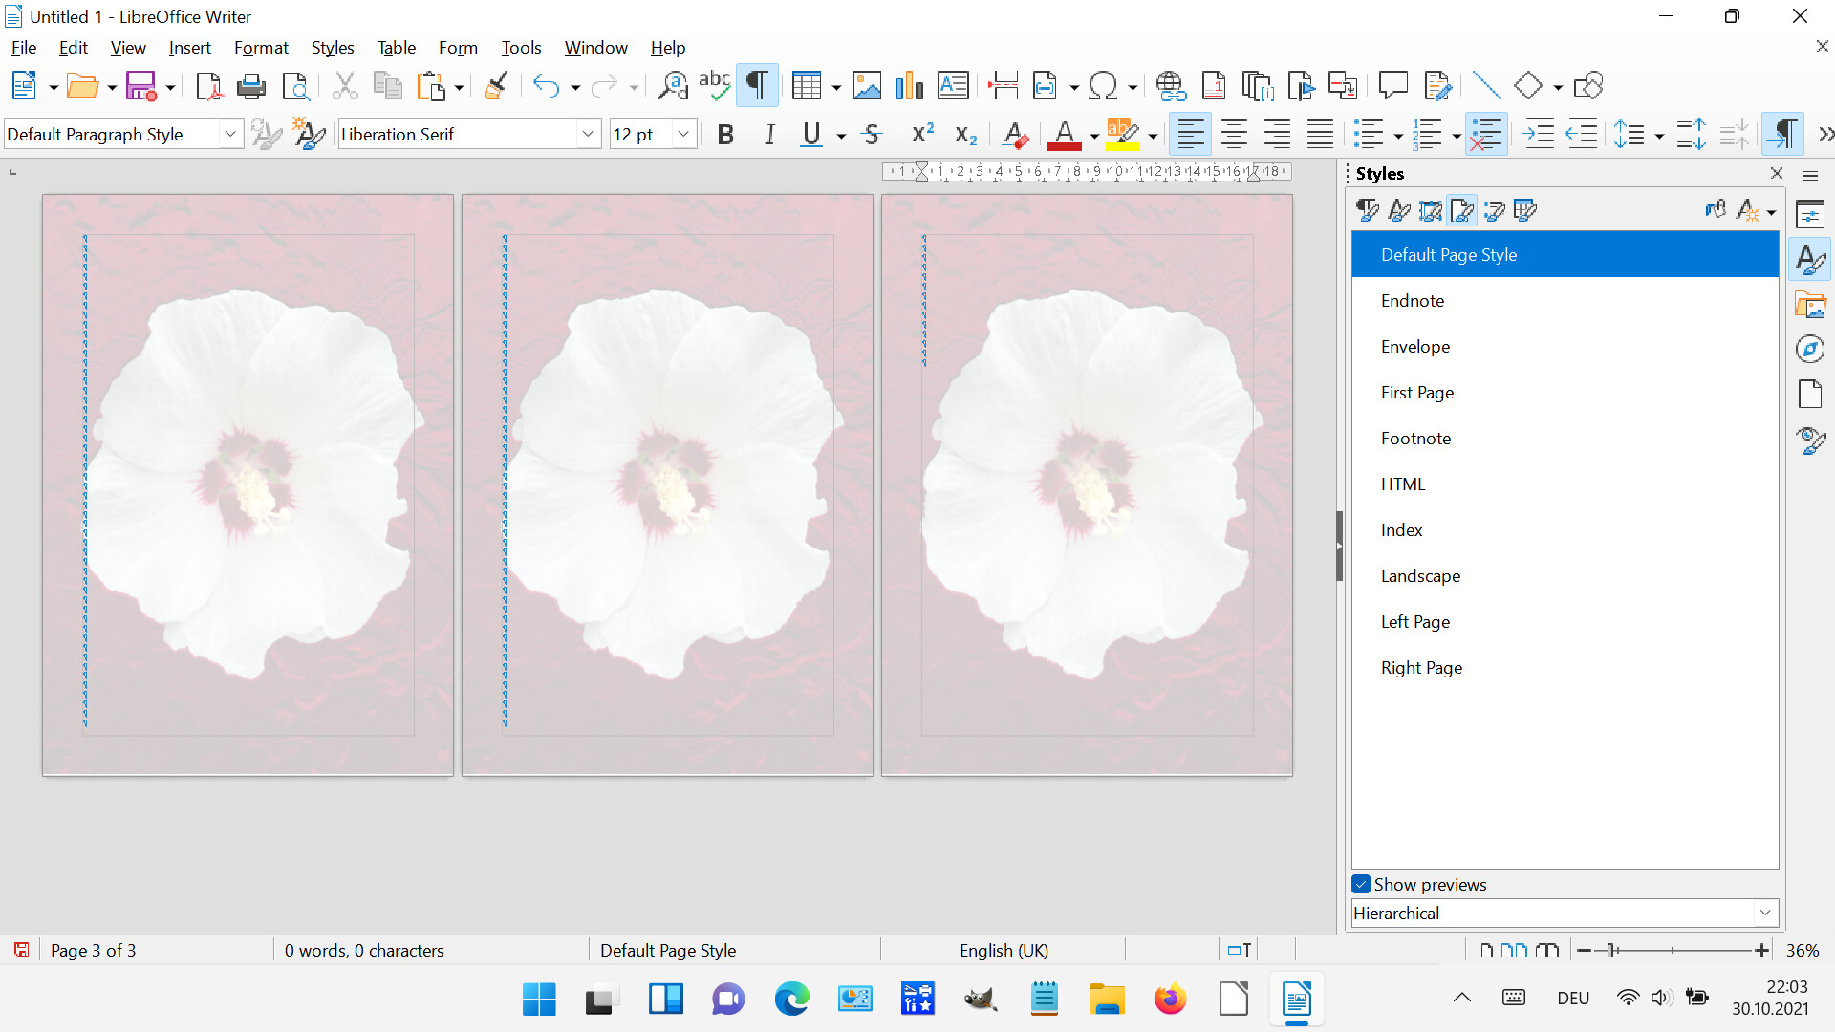Toggle formatting marks display
This screenshot has width=1835, height=1032.
756,85
